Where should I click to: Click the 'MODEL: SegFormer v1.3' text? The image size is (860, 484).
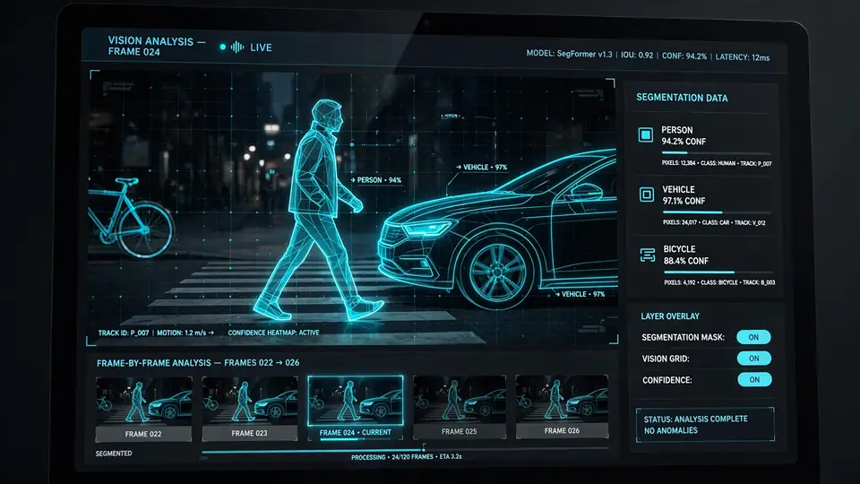570,54
